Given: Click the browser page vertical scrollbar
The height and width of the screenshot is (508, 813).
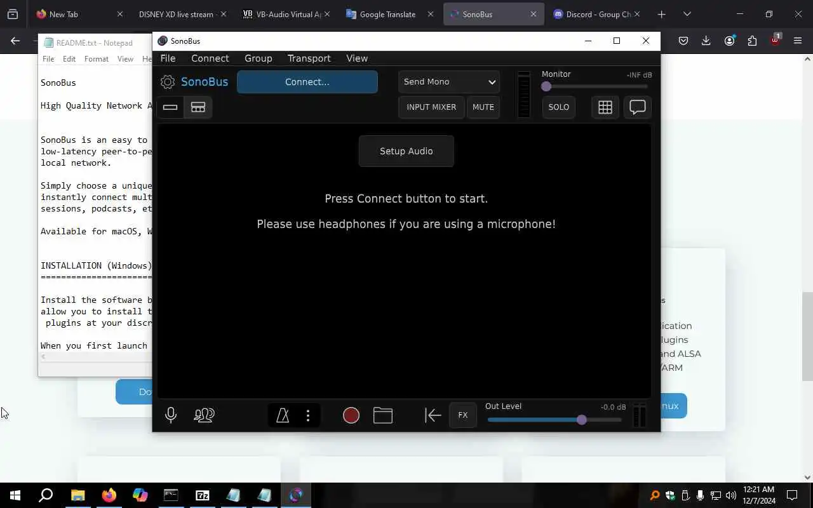Looking at the screenshot, I should [x=808, y=336].
